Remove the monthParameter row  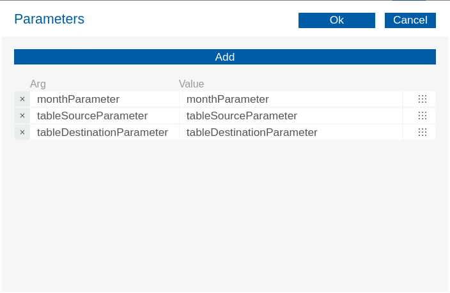click(22, 99)
